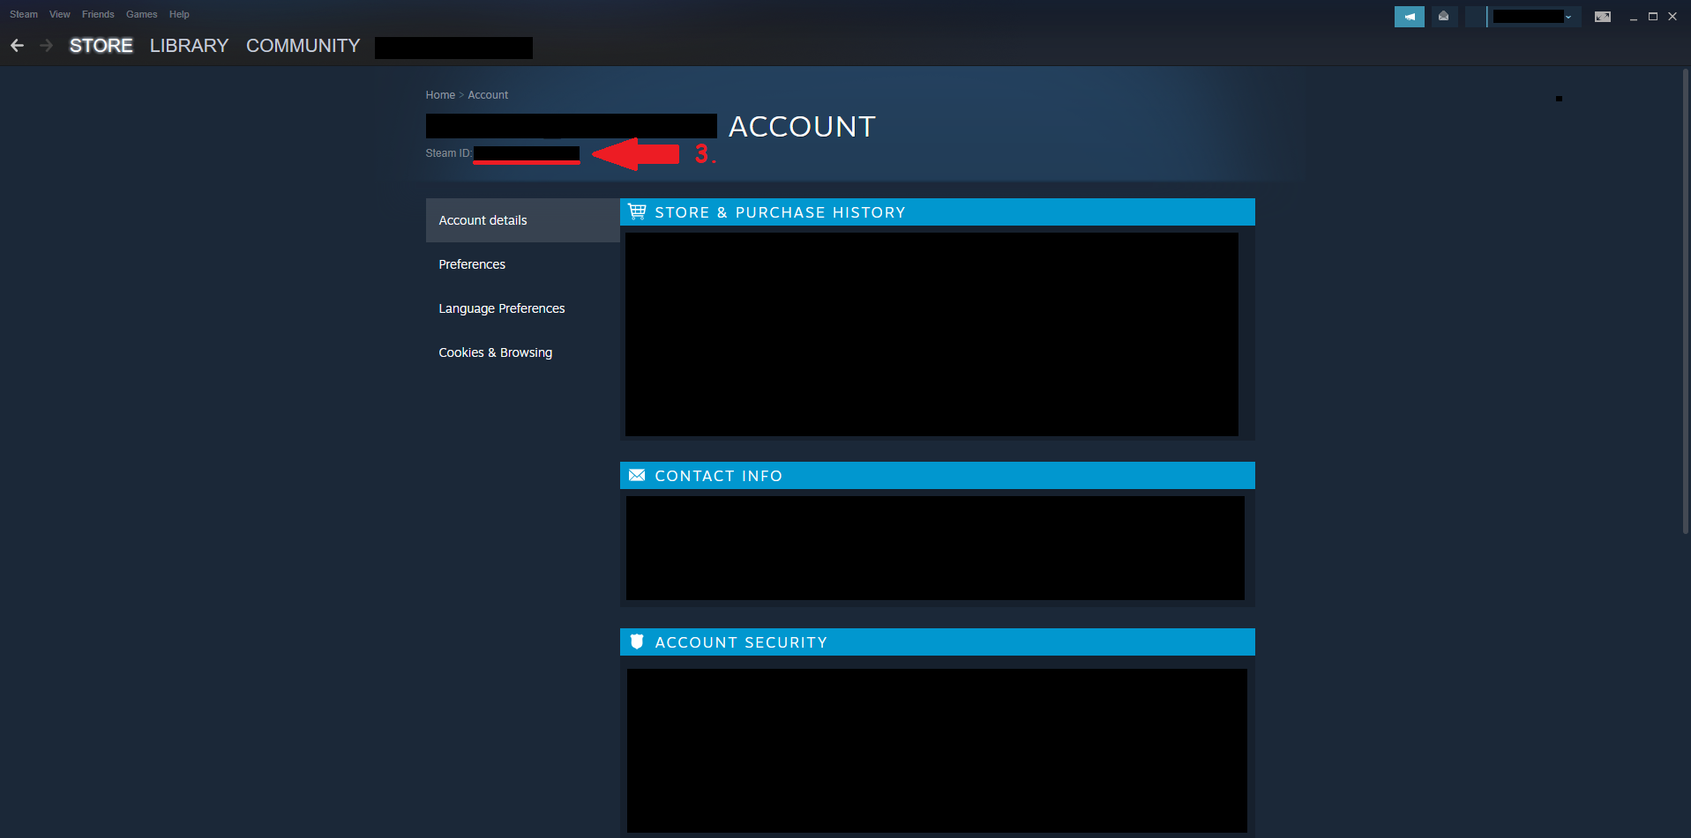Click the announcements megaphone icon

point(1409,17)
